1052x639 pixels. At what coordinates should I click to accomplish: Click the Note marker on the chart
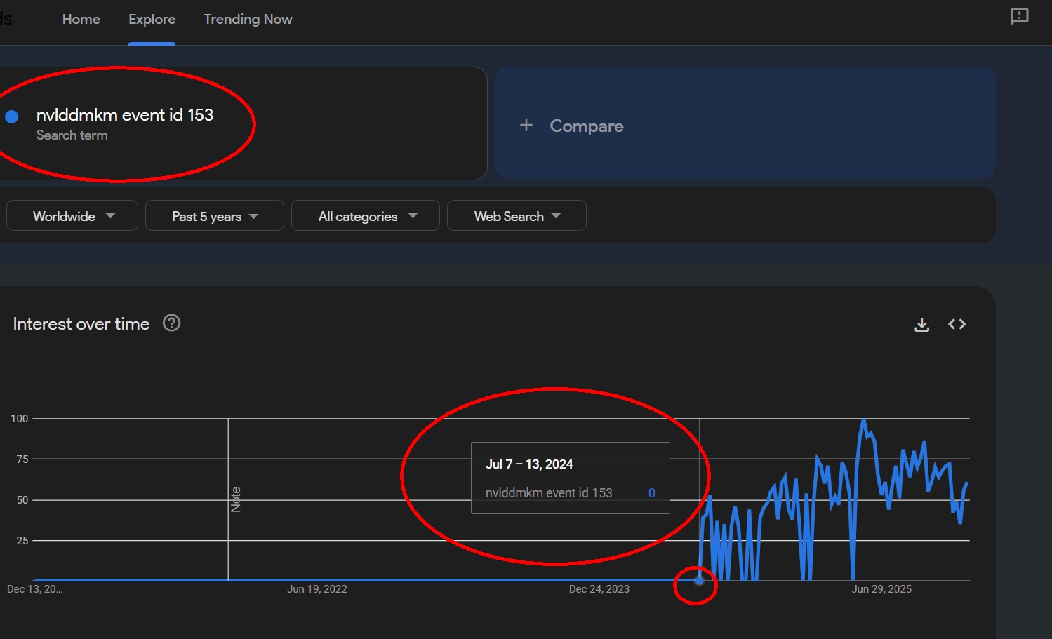pos(236,499)
